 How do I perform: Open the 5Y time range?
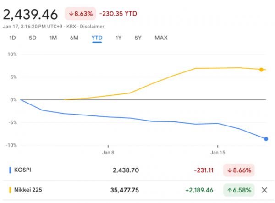click(138, 38)
